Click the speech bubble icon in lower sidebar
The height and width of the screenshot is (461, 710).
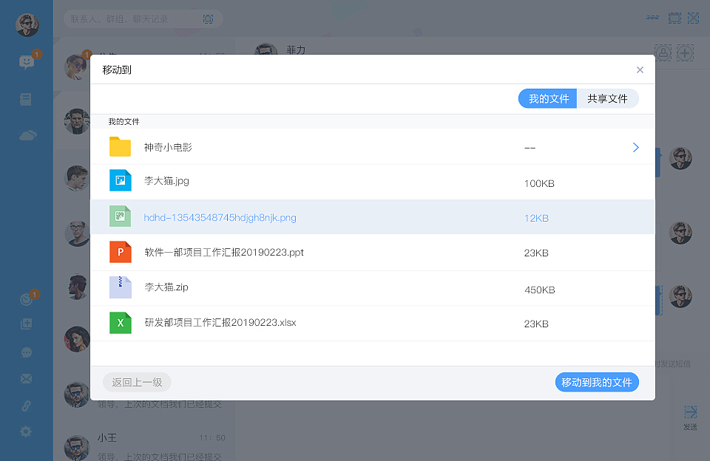point(27,352)
